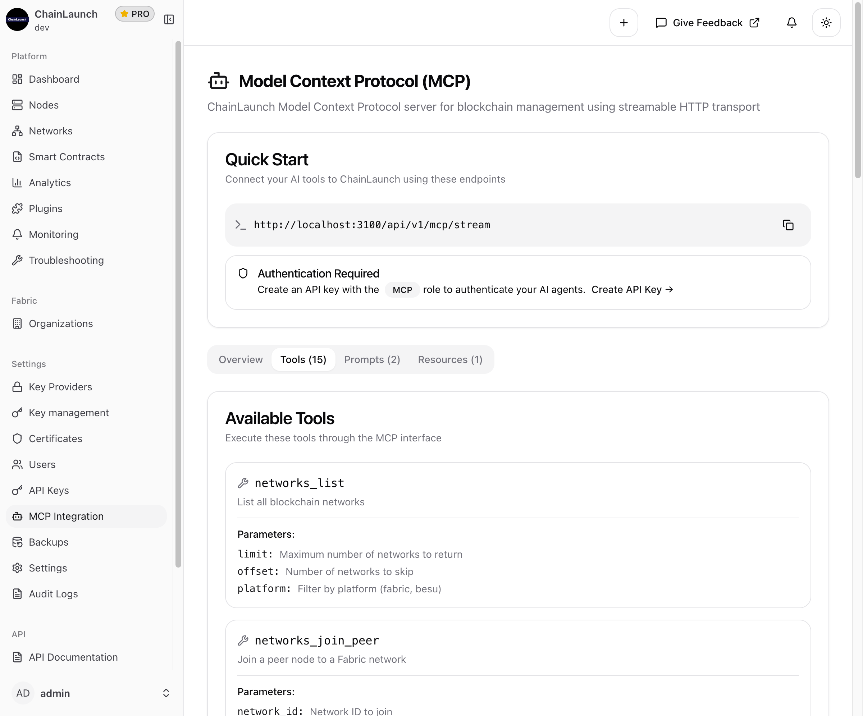Image resolution: width=863 pixels, height=716 pixels.
Task: Open Give Feedback in new window
Action: [x=707, y=23]
